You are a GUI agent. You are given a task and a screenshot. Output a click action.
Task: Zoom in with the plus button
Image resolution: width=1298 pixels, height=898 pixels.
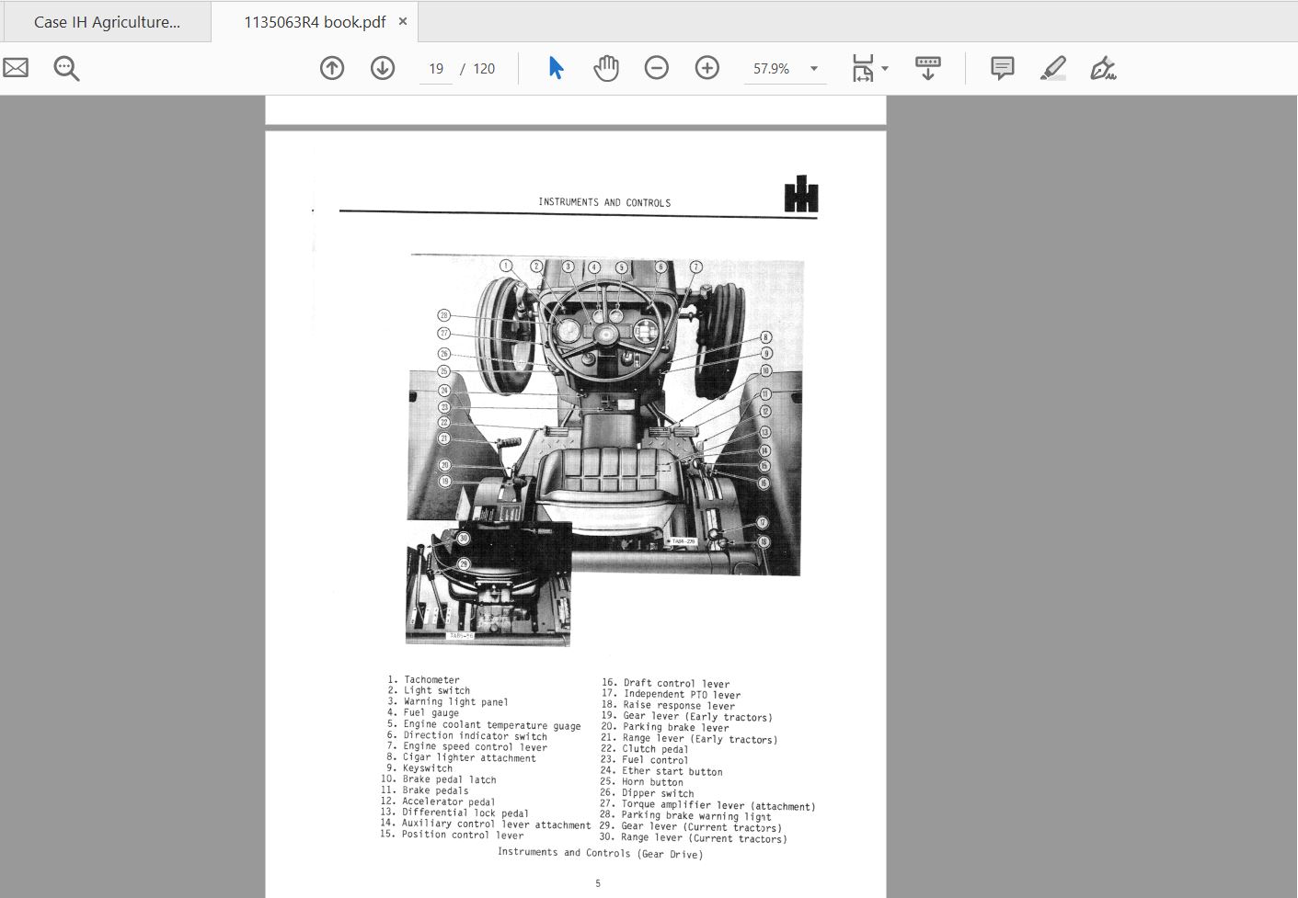[x=707, y=68]
